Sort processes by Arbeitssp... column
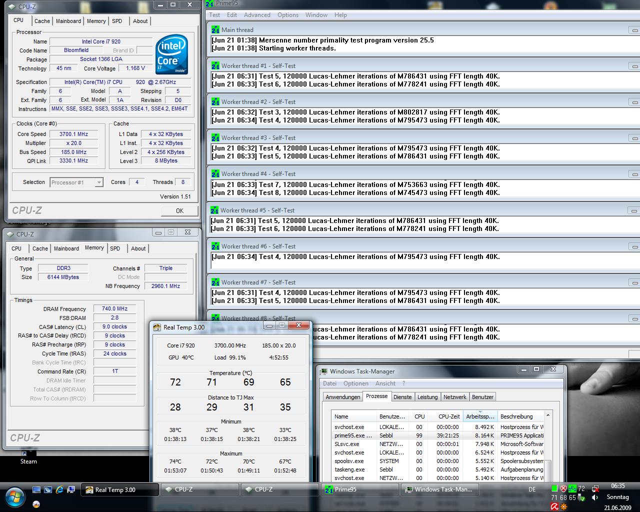 tap(480, 416)
